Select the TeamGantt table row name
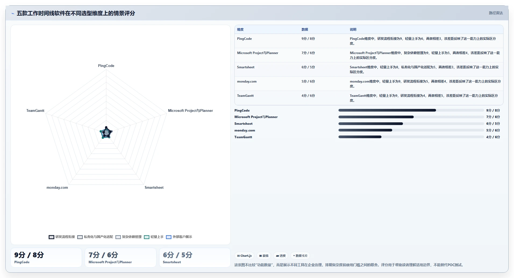 coord(245,96)
